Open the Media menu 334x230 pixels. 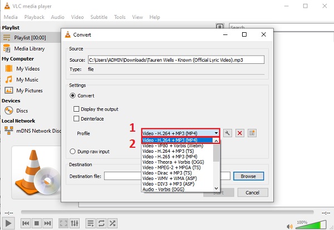[x=11, y=17]
